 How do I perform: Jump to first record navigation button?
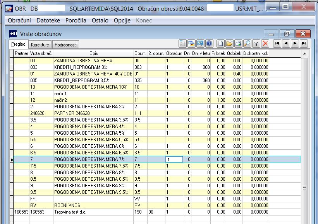[277, 43]
